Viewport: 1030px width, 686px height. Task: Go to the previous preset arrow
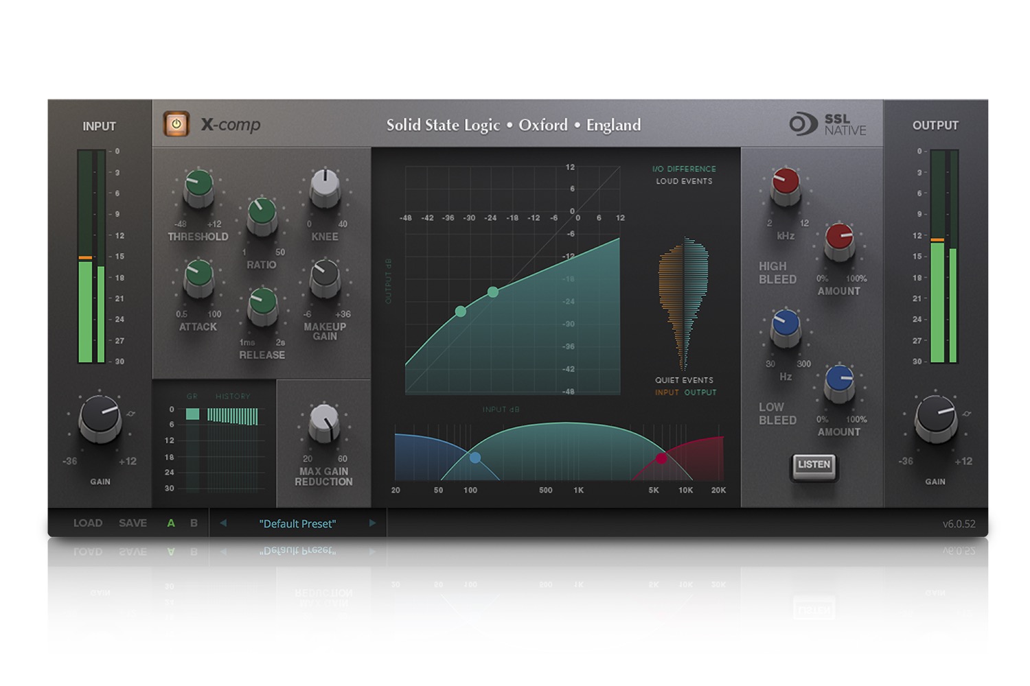(x=223, y=523)
